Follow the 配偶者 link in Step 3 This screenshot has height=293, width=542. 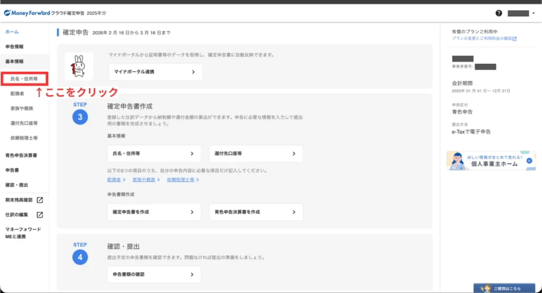[114, 179]
